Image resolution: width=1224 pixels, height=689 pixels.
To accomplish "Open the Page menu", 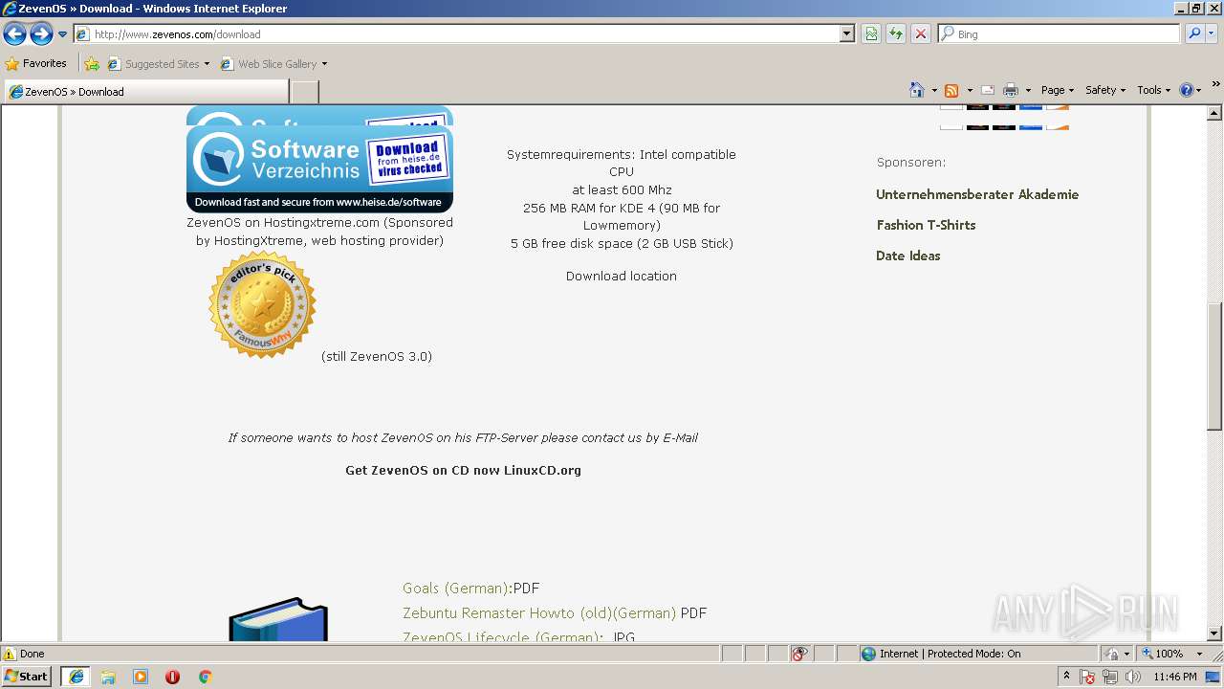I will 1058,90.
